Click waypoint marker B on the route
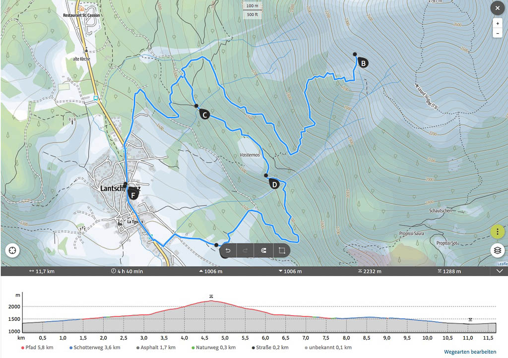 click(x=363, y=63)
